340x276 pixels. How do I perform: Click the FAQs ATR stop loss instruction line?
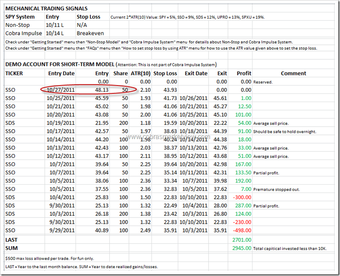tap(161, 48)
